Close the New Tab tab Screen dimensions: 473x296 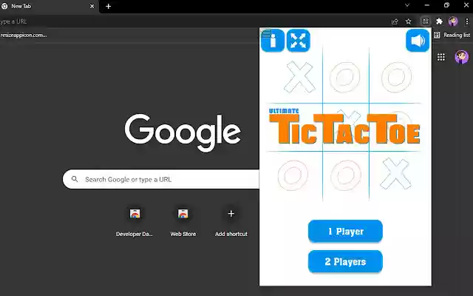(x=92, y=6)
